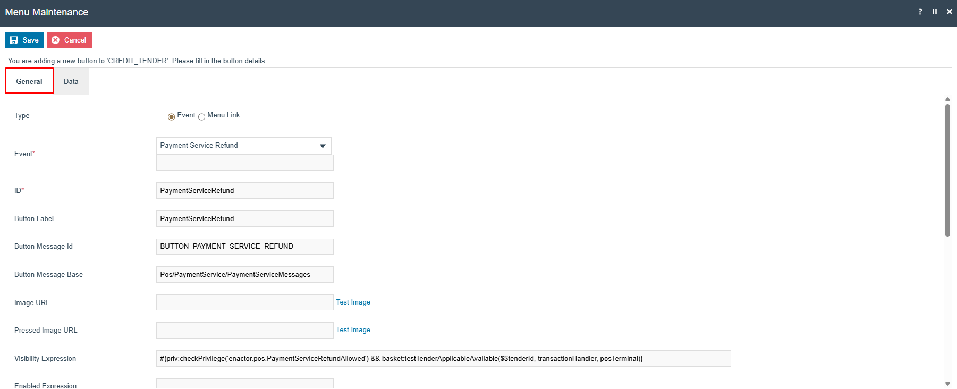Screen dimensions: 957x389
Task: Close the Menu Maintenance window
Action: 949,12
